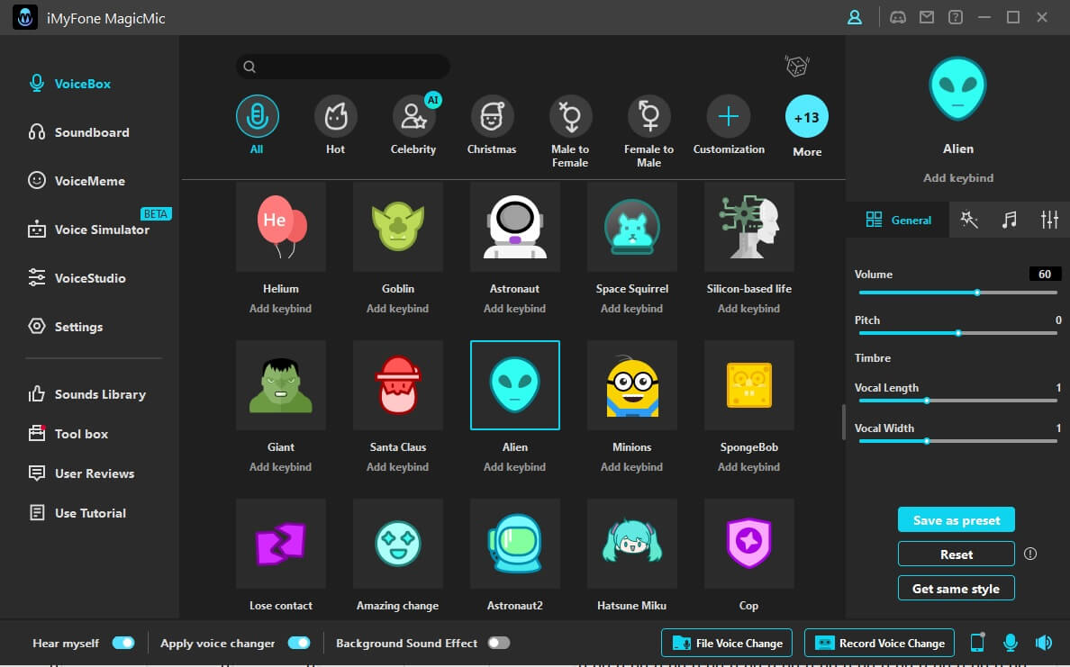This screenshot has width=1070, height=667.
Task: Select the Goblin voice
Action: 398,227
